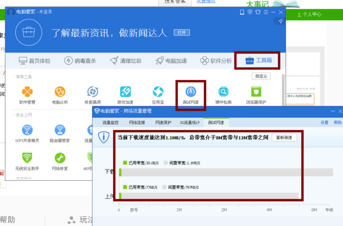Launch WIFI共享精灵 tool
The height and width of the screenshot is (226, 343).
tap(27, 134)
